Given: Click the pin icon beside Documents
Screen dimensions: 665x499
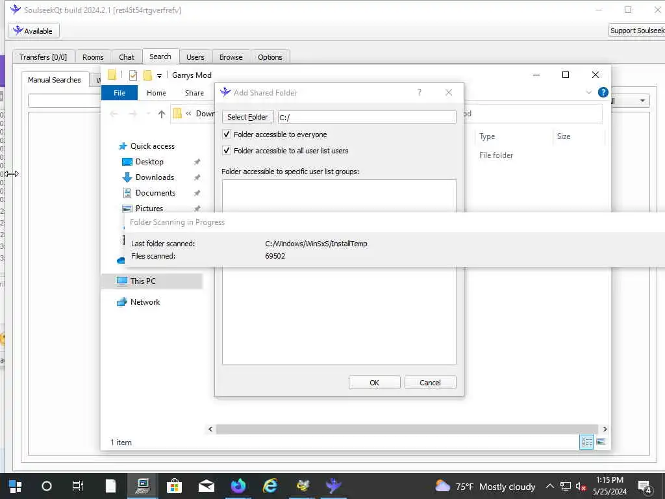Looking at the screenshot, I should [197, 193].
